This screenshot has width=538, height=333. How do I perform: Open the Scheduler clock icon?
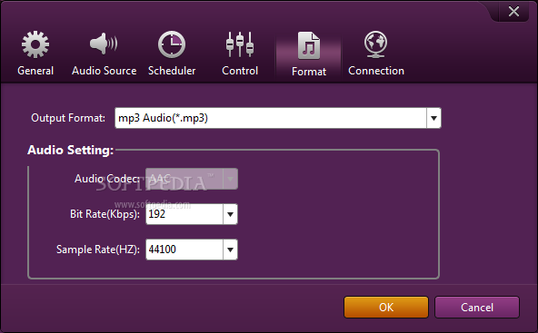click(172, 44)
